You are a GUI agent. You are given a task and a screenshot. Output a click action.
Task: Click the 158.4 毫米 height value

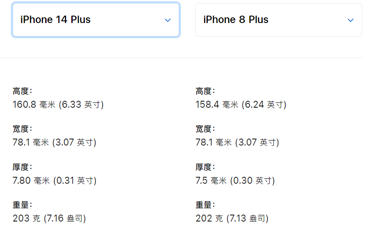241,105
